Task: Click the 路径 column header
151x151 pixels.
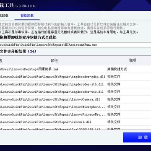Action: 55,60
